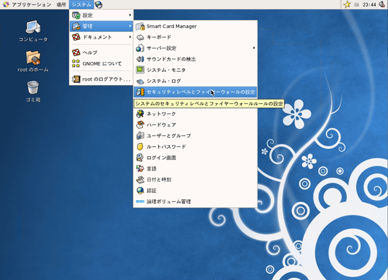Open the ドキュメント submenu
Image resolution: width=388 pixels, height=280 pixels.
pos(102,37)
